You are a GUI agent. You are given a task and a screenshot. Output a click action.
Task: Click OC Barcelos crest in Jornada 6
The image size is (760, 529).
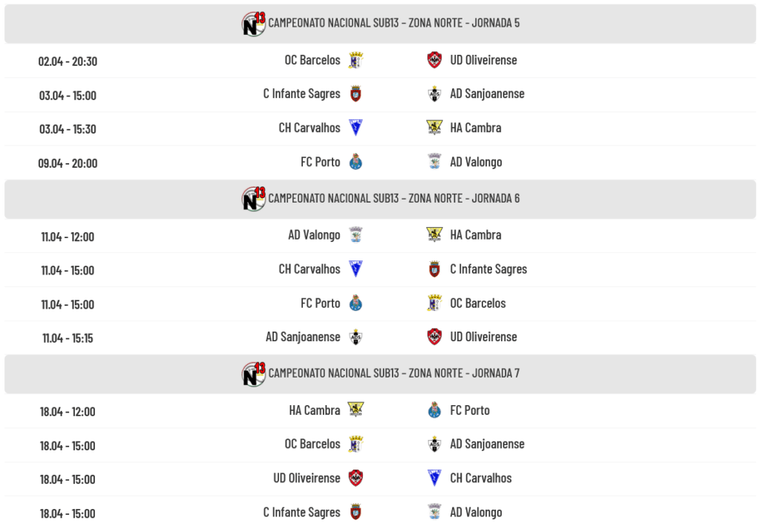click(x=434, y=303)
